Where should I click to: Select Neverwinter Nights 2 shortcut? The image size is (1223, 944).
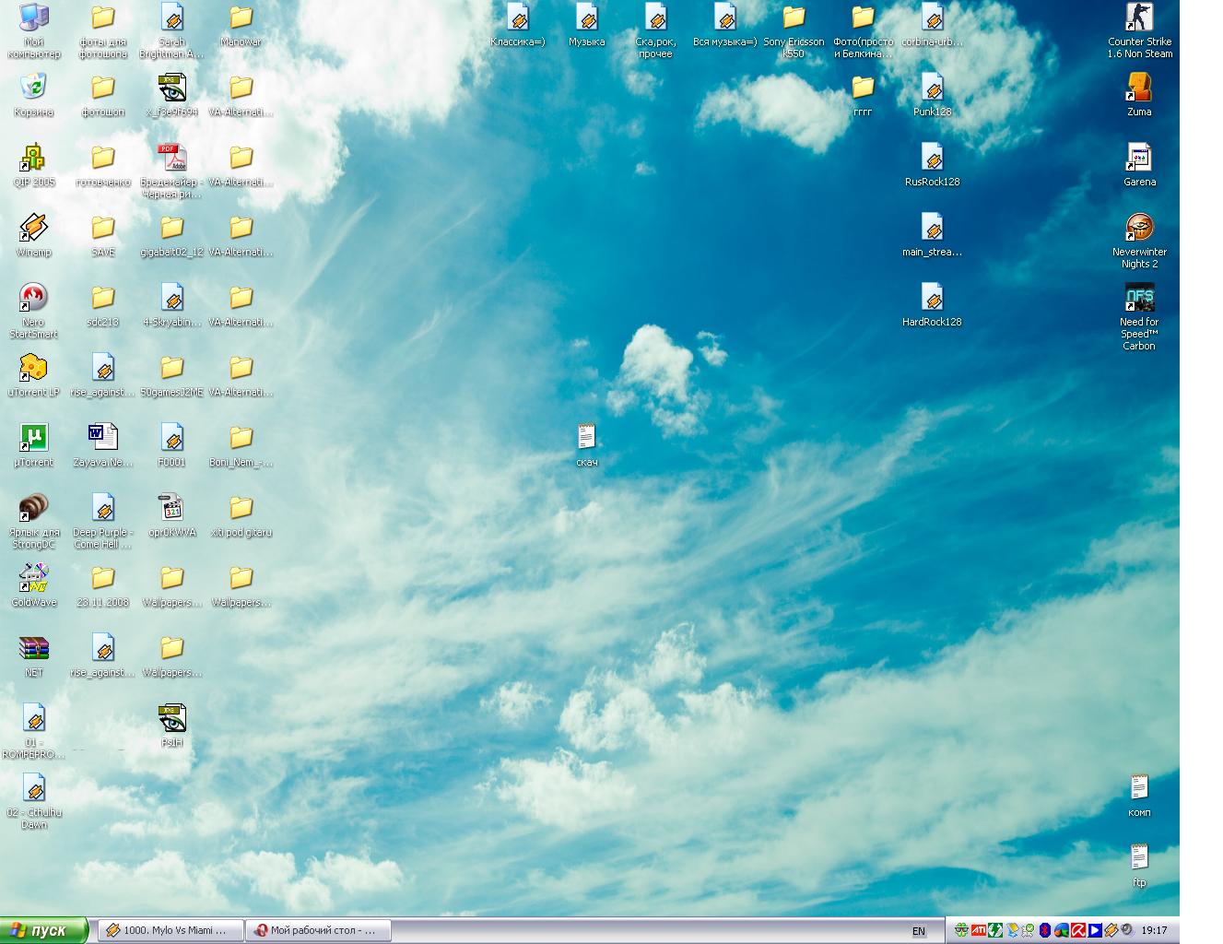[x=1139, y=229]
